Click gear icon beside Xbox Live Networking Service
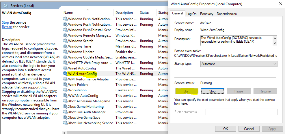The height and width of the screenshot is (134, 285). (65, 123)
